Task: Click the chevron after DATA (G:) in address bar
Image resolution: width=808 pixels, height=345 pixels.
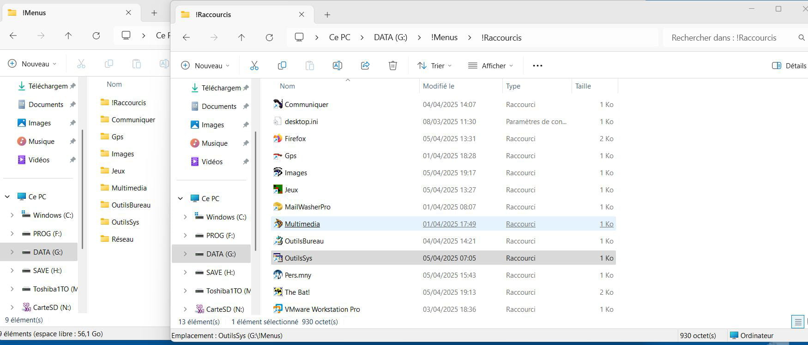Action: coord(419,37)
